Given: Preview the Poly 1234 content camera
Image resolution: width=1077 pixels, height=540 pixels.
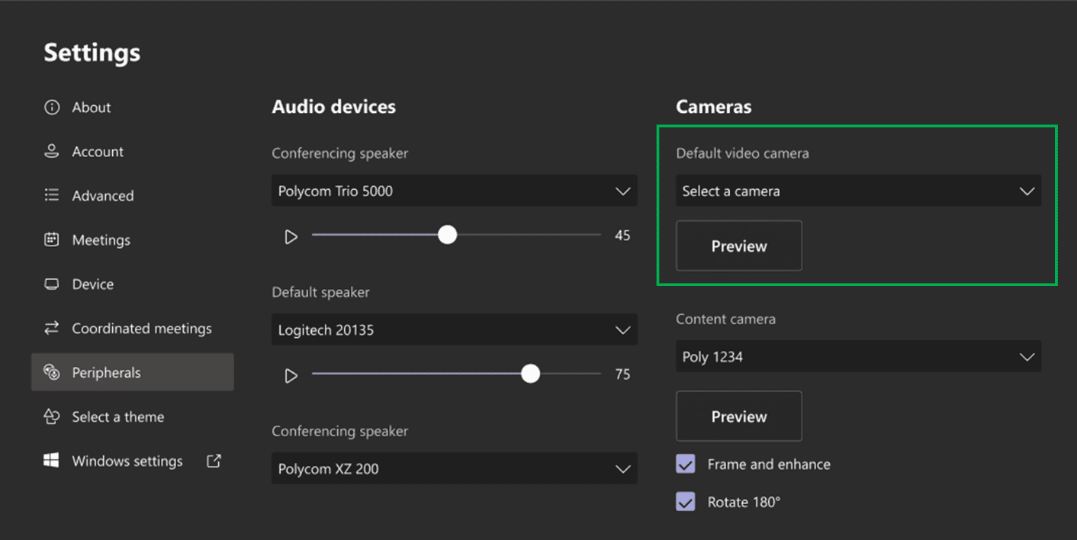Looking at the screenshot, I should click(x=738, y=416).
